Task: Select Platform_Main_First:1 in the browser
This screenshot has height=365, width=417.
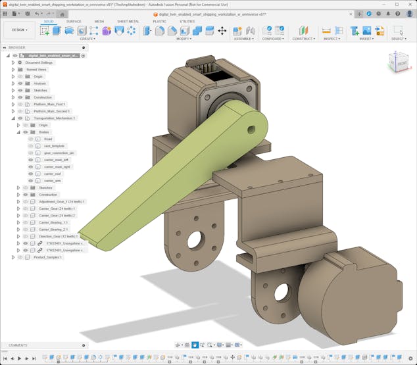Action: 51,104
